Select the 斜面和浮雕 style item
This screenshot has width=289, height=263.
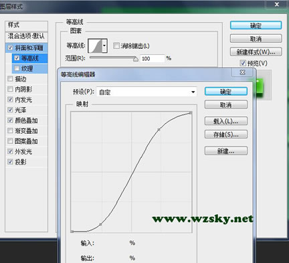27,48
